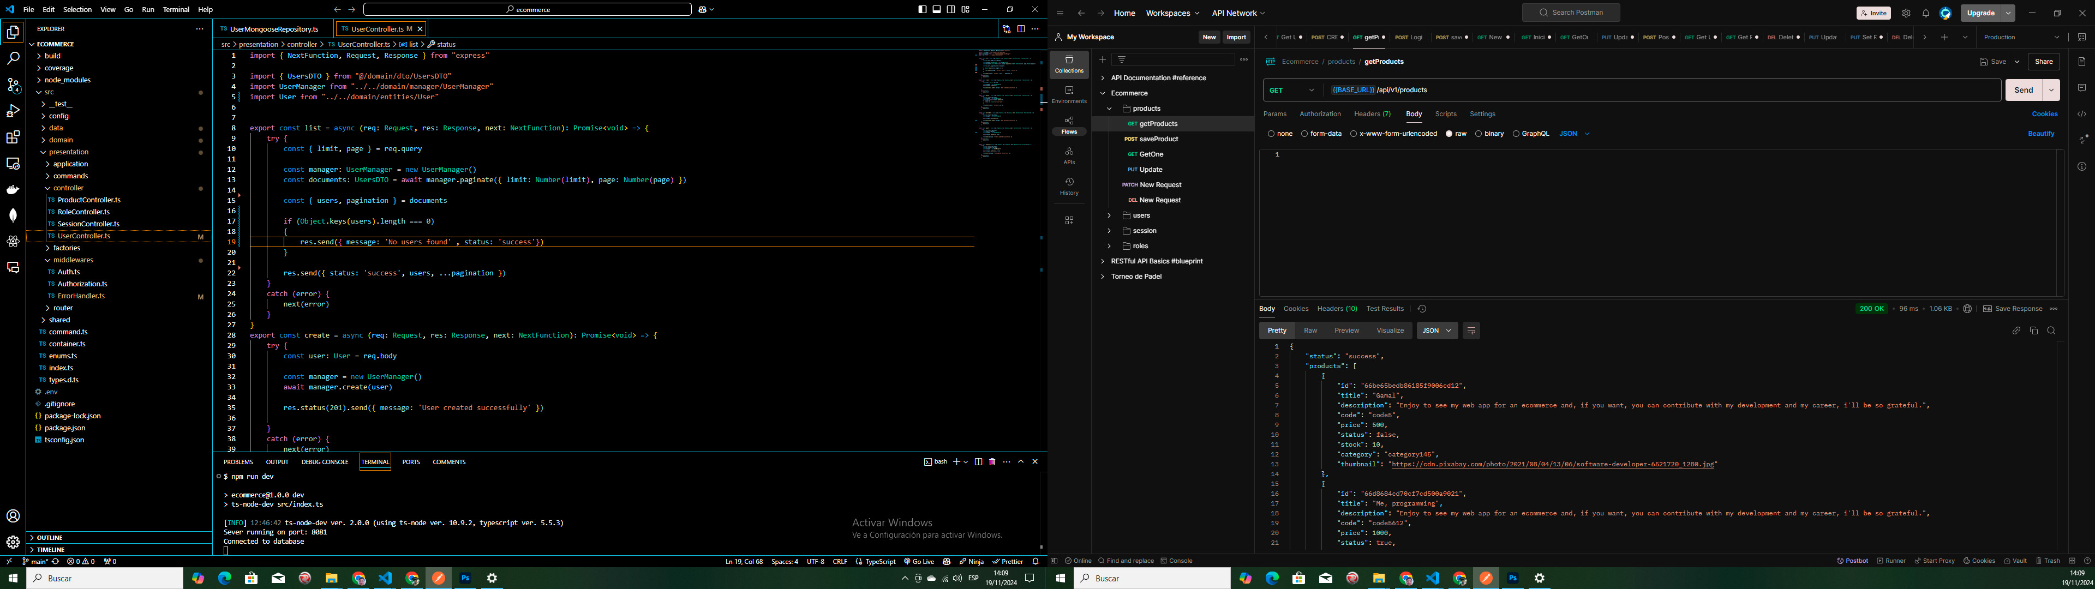Screen dimensions: 2095x589
Task: Open the APIs panel in Postman
Action: (1069, 154)
